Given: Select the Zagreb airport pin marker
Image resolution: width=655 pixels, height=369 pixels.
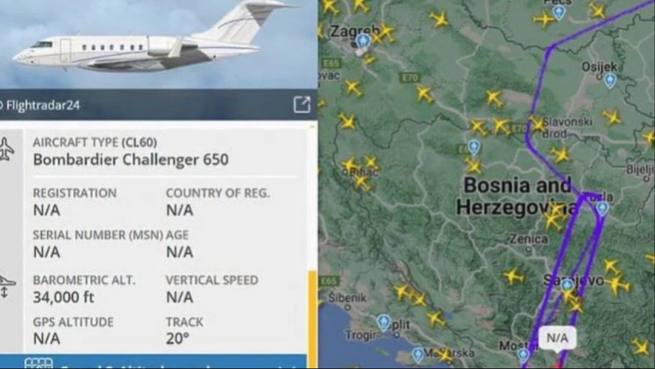Looking at the screenshot, I should pos(364,42).
